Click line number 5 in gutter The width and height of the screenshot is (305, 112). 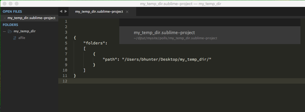[x=66, y=43]
